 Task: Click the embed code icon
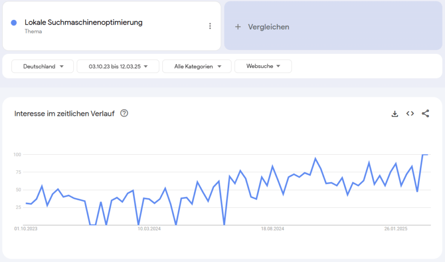pos(410,114)
